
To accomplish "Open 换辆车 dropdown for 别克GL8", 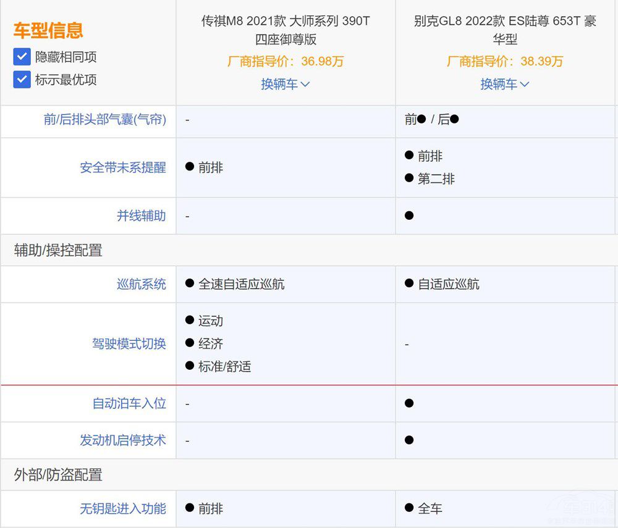I will [505, 84].
